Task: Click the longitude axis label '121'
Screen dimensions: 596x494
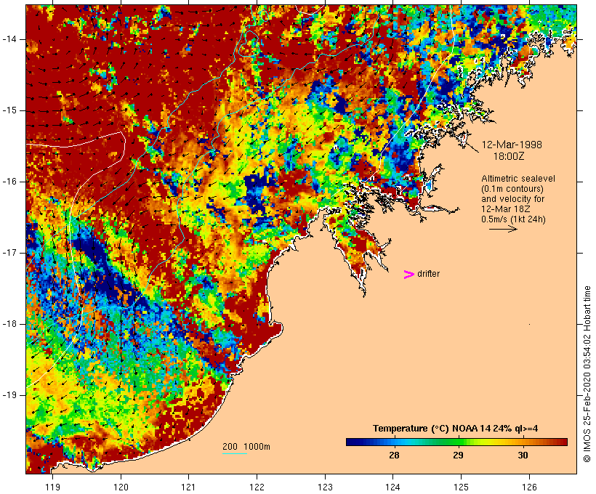Action: coord(188,487)
